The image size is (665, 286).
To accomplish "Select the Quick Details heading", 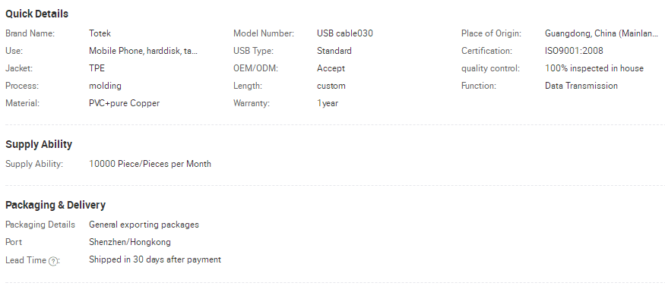I will click(x=37, y=14).
